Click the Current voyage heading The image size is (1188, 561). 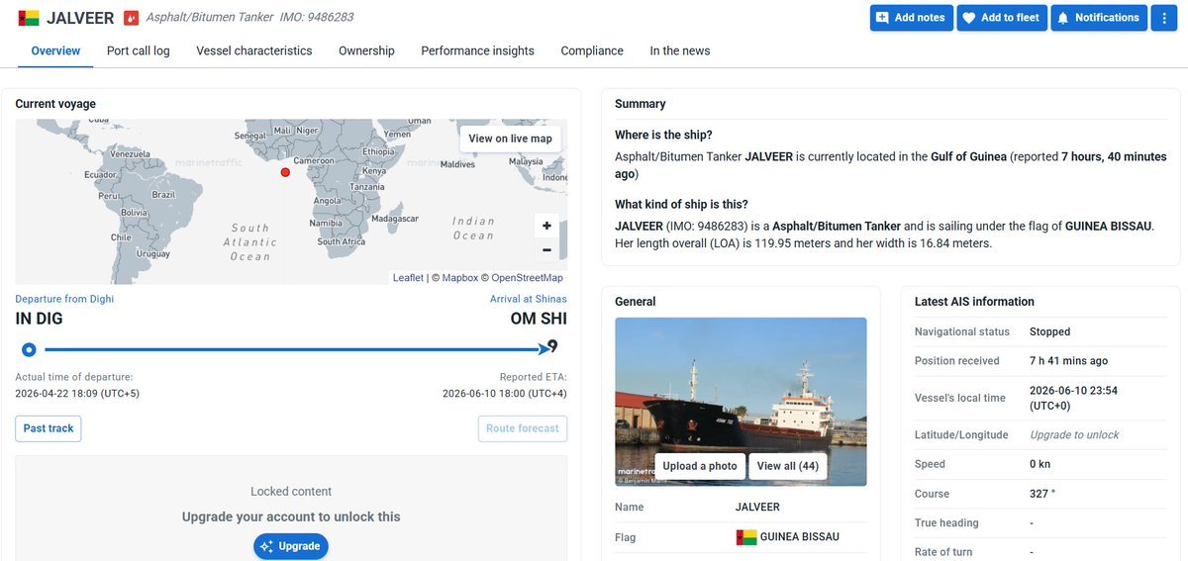(55, 104)
